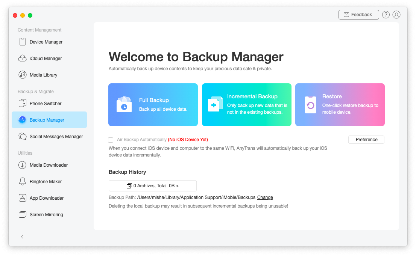The height and width of the screenshot is (256, 416).
Task: Open Ringtone Maker bell icon
Action: tap(23, 181)
